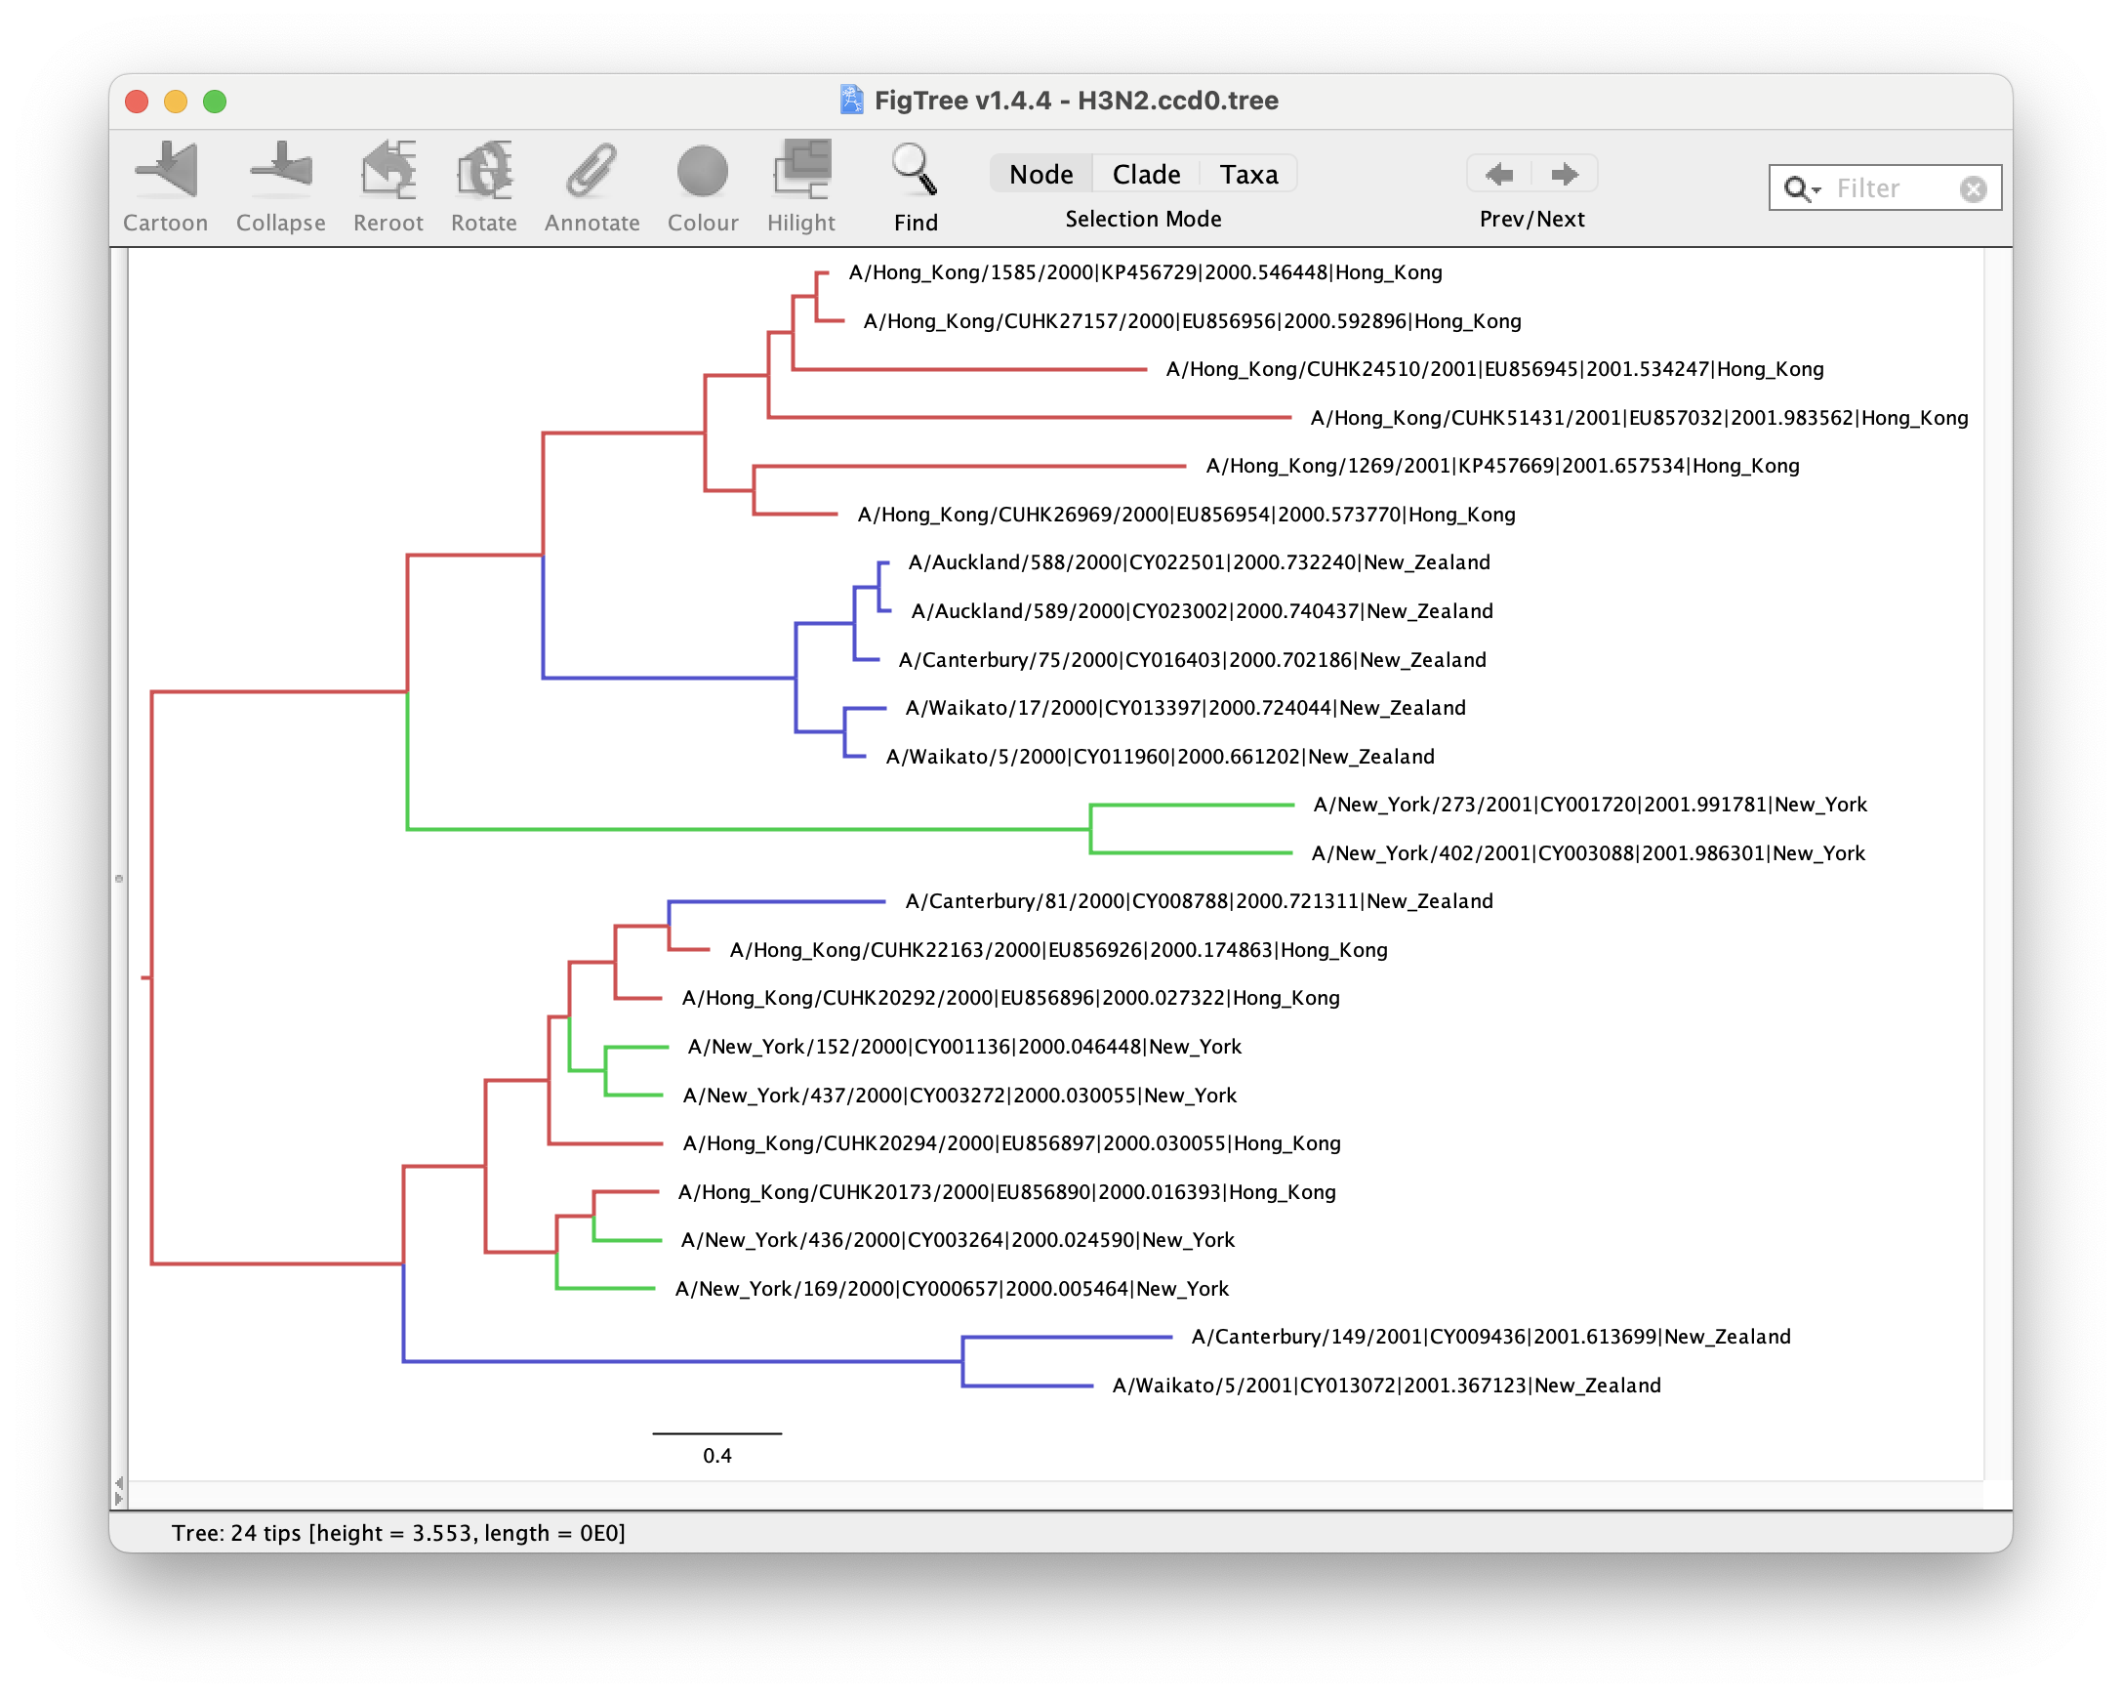Select tip A/Canterbury/75/2000 label
This screenshot has width=2122, height=1697.
point(1192,659)
